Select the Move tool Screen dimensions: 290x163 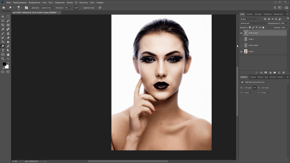[3, 16]
